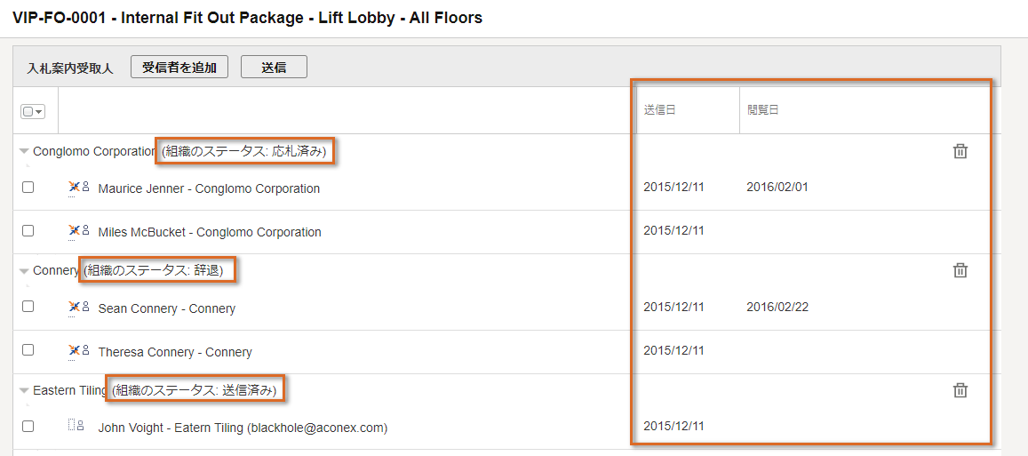Screen dimensions: 1028x456
Task: Delete Conglomo Corporation with its trash icon
Action: pyautogui.click(x=960, y=152)
